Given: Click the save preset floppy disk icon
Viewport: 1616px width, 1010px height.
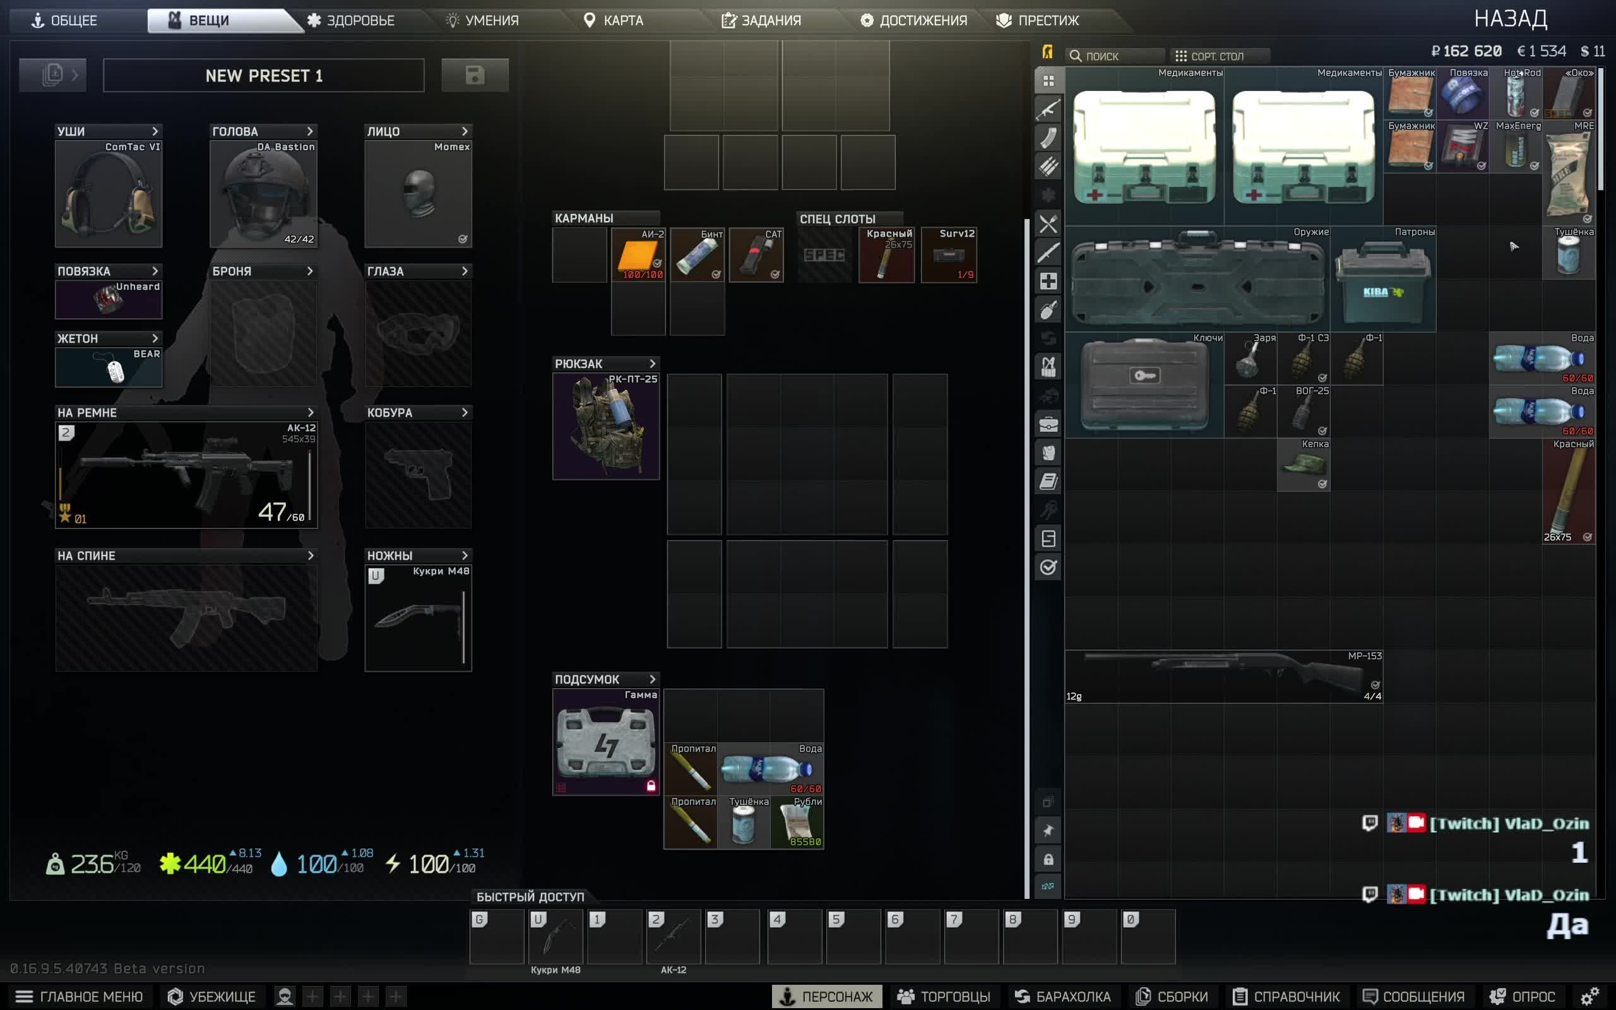Looking at the screenshot, I should [475, 75].
